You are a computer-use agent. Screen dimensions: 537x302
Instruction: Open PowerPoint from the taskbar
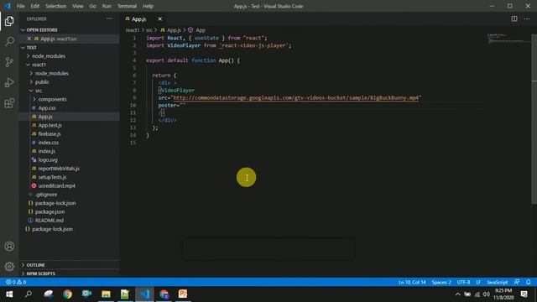[183, 294]
